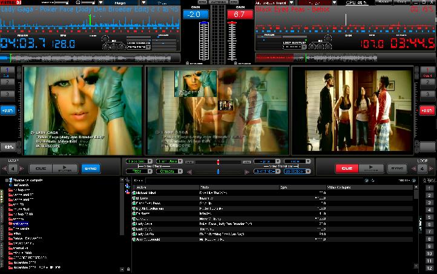This screenshot has width=437, height=274.
Task: Open second video transition dropdown top row
Action: point(297,161)
